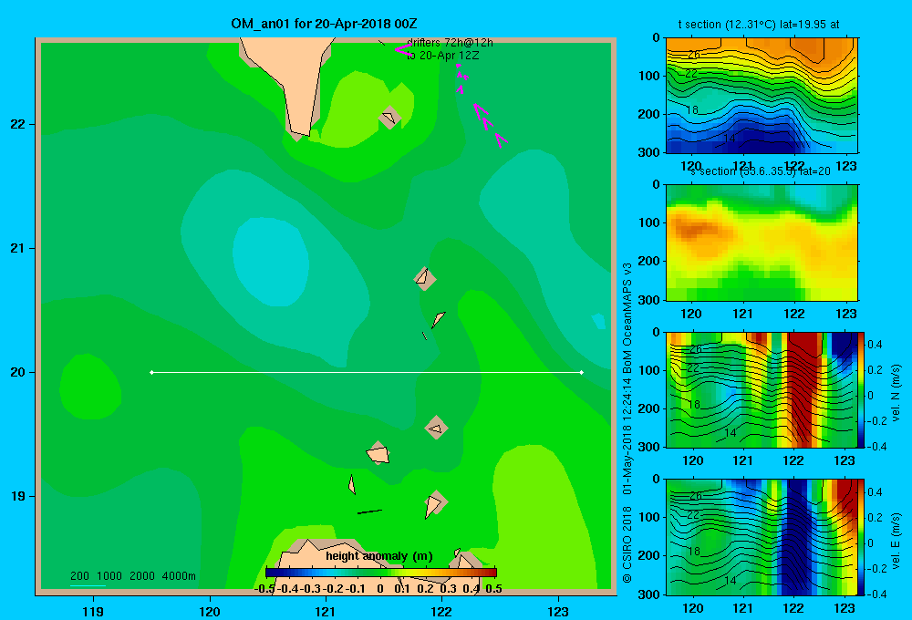Click the height anomaly color bar
Image resolution: width=912 pixels, height=620 pixels.
tap(381, 573)
